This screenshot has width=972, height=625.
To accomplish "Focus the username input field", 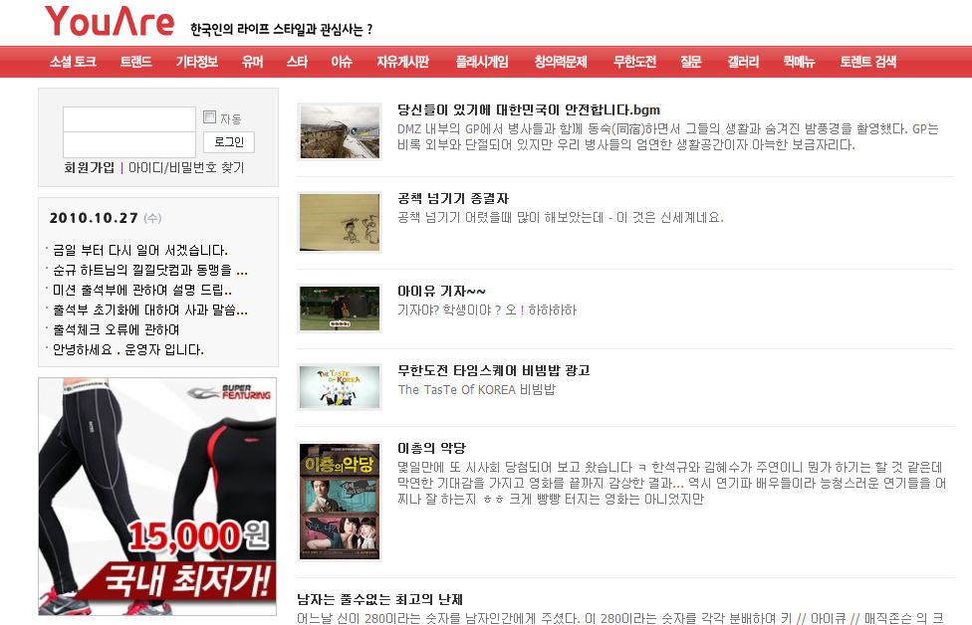I will 128,119.
